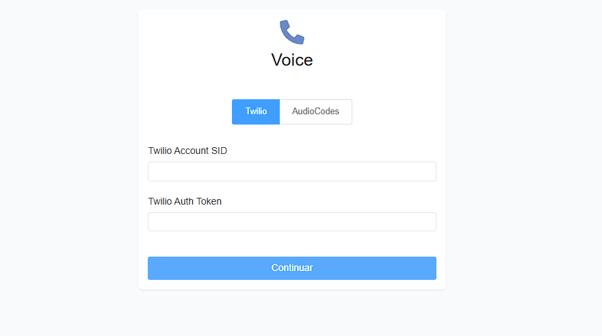The width and height of the screenshot is (602, 336).
Task: Focus the Twilio Auth Token field
Action: (x=292, y=222)
